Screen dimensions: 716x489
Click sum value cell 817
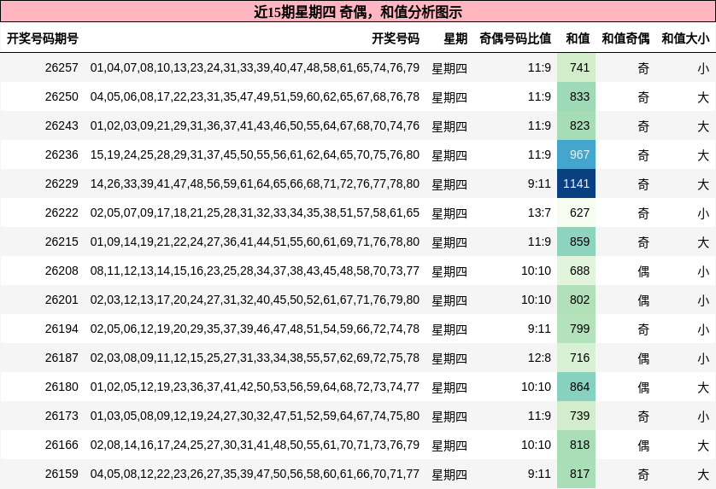pos(576,474)
